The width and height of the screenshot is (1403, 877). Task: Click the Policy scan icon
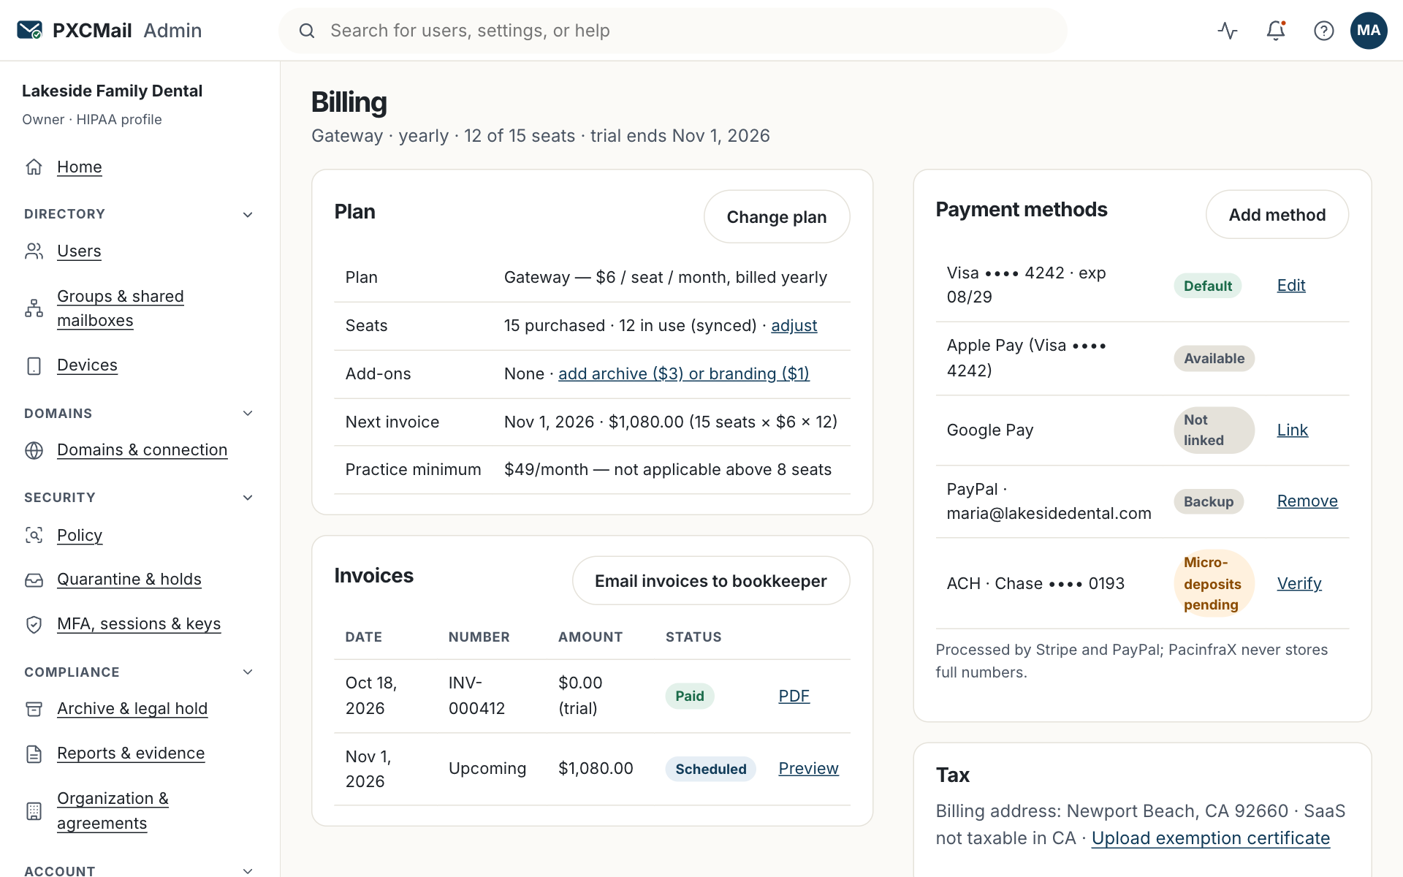pos(34,535)
